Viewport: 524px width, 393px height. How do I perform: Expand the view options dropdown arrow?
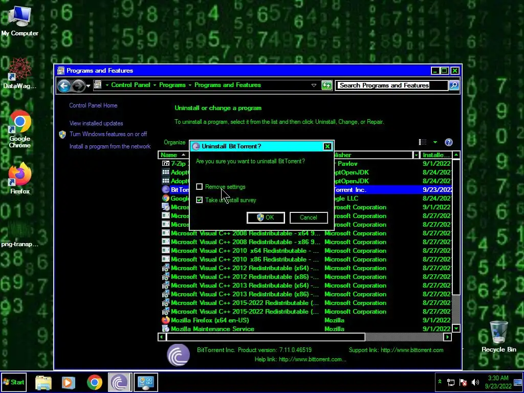pyautogui.click(x=435, y=142)
